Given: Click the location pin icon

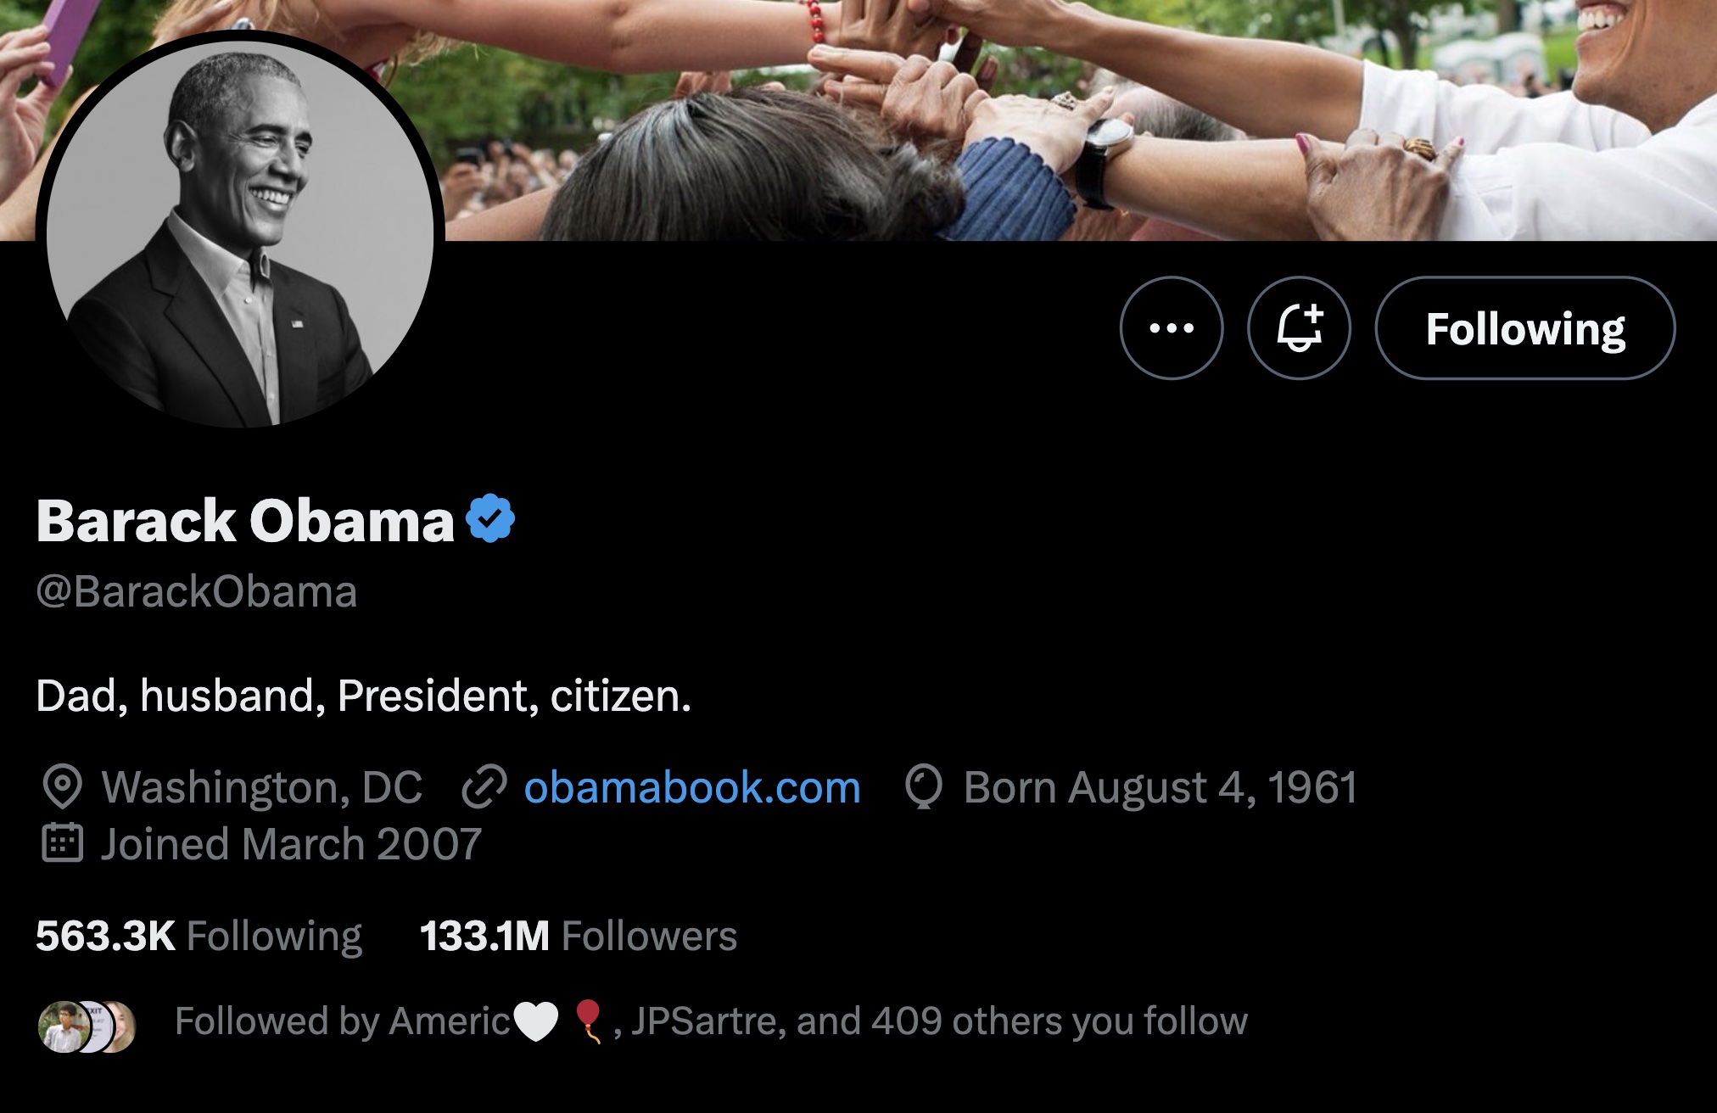Looking at the screenshot, I should pos(62,786).
